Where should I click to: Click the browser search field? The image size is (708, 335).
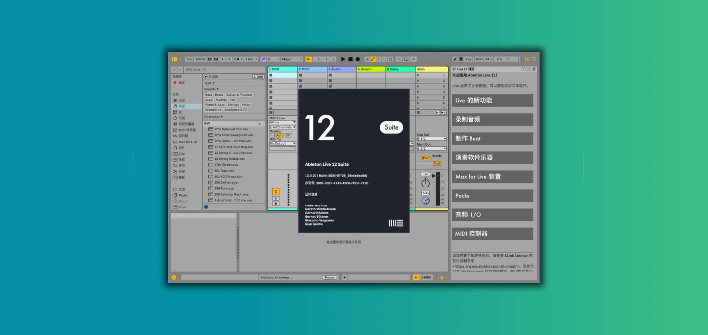pyautogui.click(x=225, y=70)
